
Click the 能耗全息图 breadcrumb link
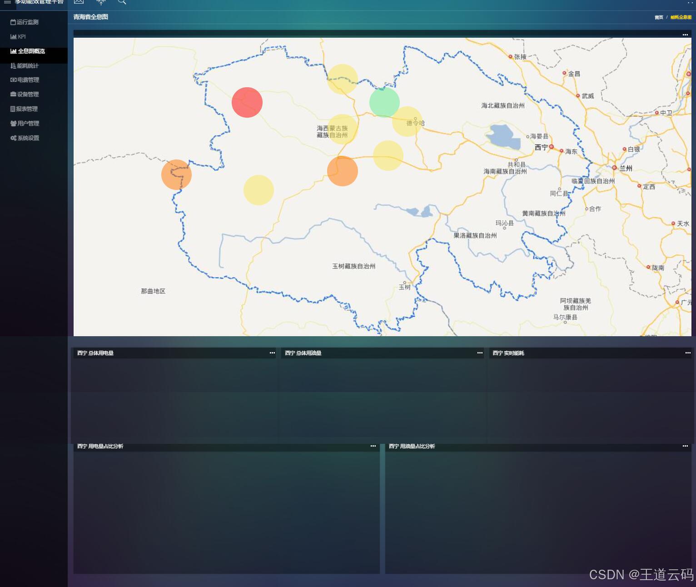(681, 17)
